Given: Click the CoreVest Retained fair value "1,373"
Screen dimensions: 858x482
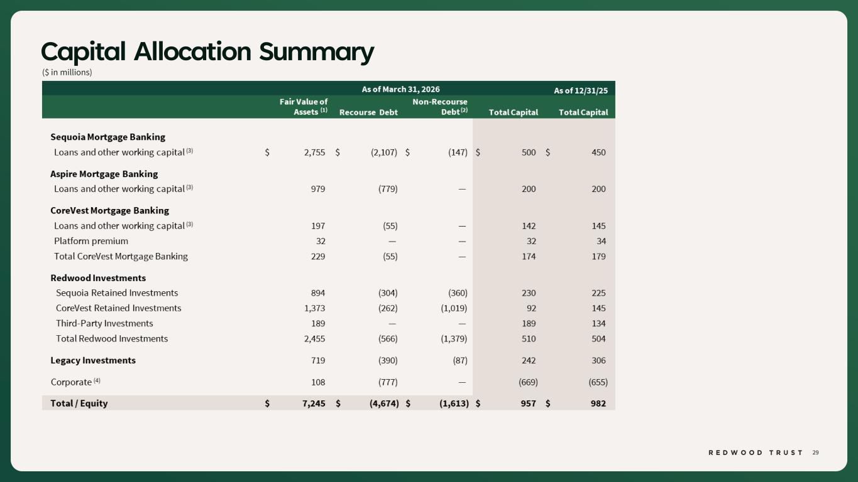Looking at the screenshot, I should click(x=314, y=308).
